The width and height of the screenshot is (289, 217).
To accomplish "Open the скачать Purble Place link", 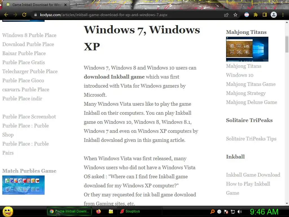I will (26, 90).
